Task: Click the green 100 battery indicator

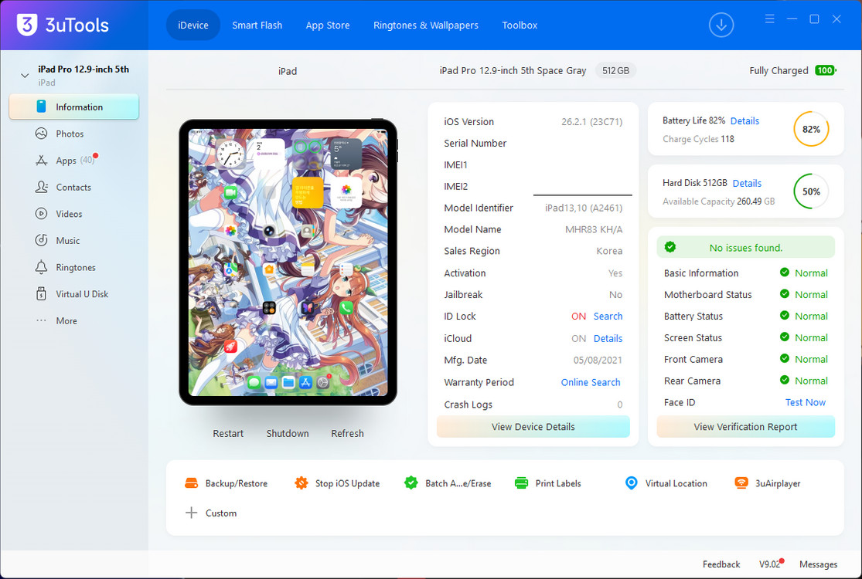Action: 825,70
